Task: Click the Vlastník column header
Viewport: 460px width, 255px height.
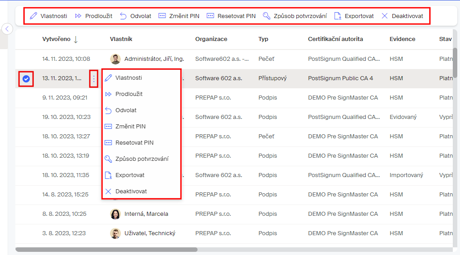Action: click(x=121, y=39)
